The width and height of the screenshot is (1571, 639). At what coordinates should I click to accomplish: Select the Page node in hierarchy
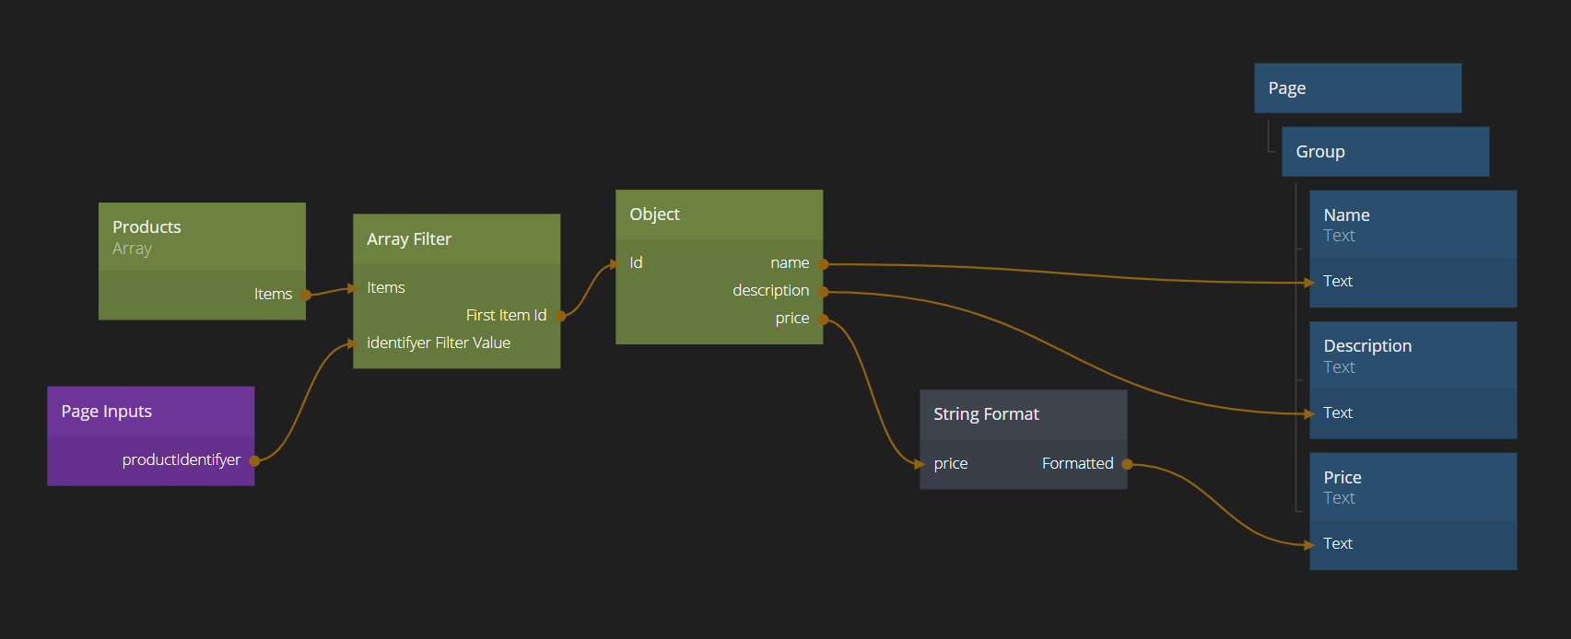point(1357,88)
